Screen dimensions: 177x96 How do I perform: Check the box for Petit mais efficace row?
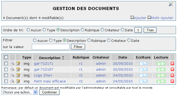(6, 81)
